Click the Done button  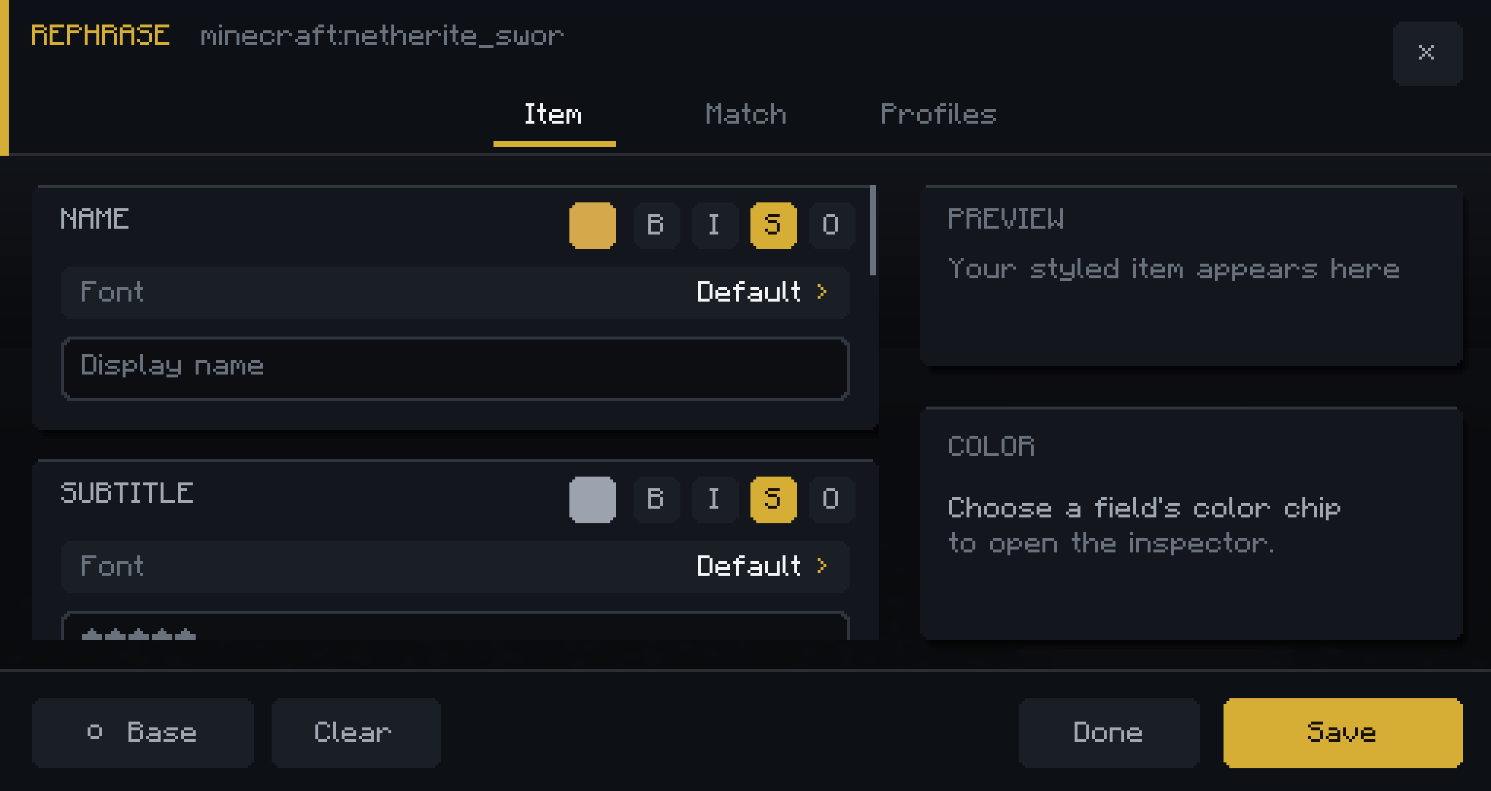pyautogui.click(x=1109, y=733)
